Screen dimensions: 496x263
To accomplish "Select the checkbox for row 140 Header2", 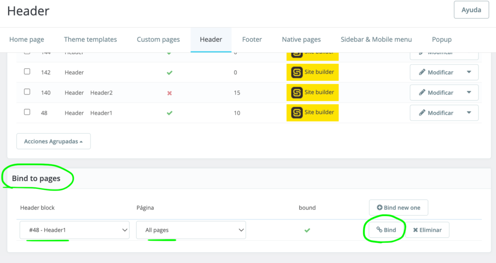I will (x=27, y=92).
